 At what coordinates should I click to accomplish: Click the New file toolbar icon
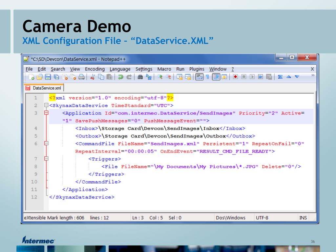[x=31, y=77]
